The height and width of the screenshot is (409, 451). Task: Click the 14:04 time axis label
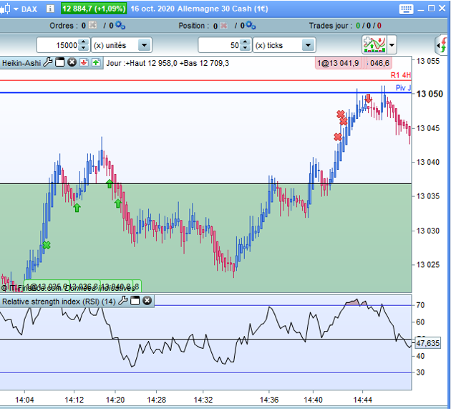pyautogui.click(x=24, y=400)
